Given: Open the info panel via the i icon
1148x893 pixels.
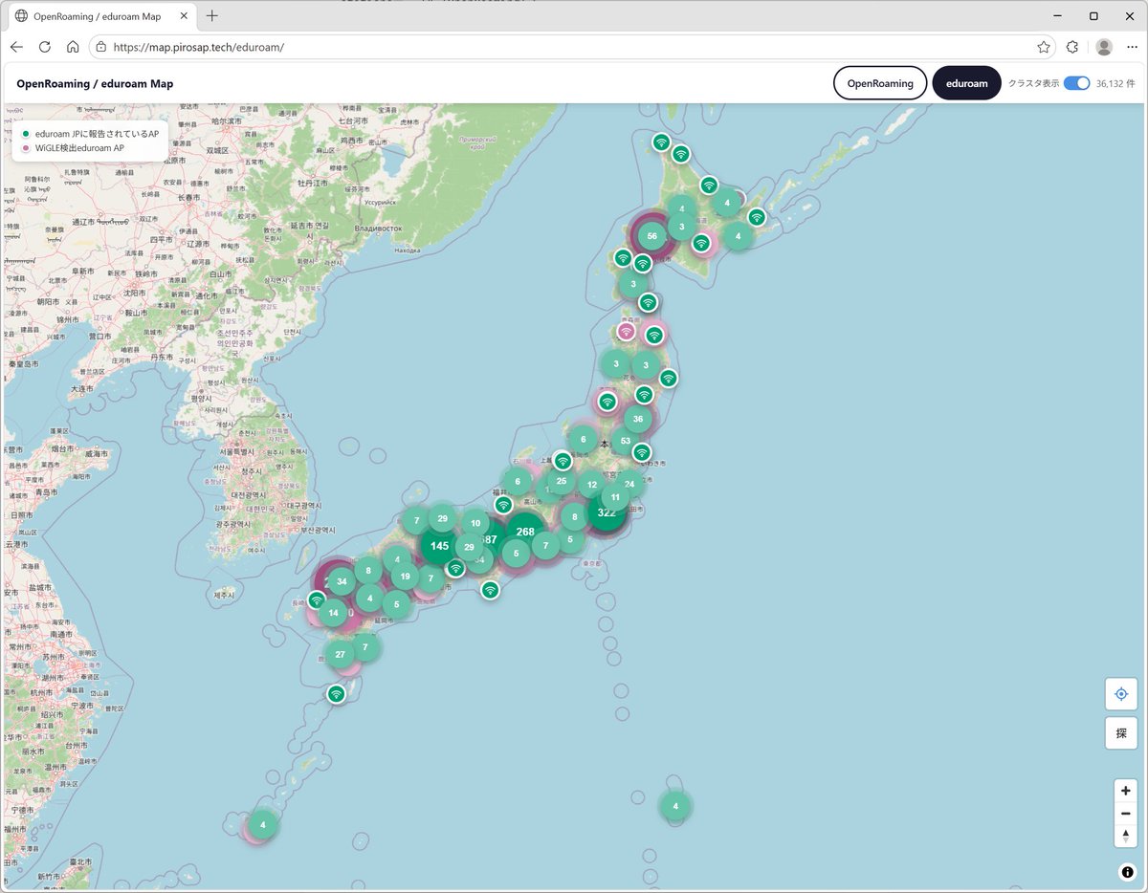Looking at the screenshot, I should 1126,872.
